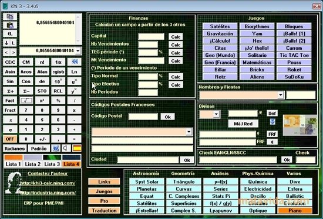Image resolution: width=323 pixels, height=219 pixels.
Task: Click the Links orange button
Action: point(104,182)
